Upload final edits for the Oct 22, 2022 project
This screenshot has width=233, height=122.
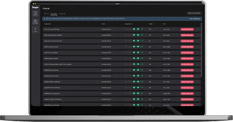tap(187, 59)
